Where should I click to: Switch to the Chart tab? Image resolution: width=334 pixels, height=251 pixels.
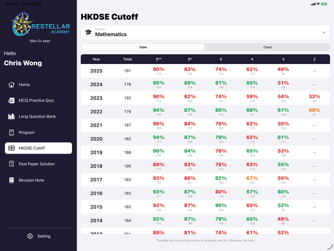pos(267,47)
